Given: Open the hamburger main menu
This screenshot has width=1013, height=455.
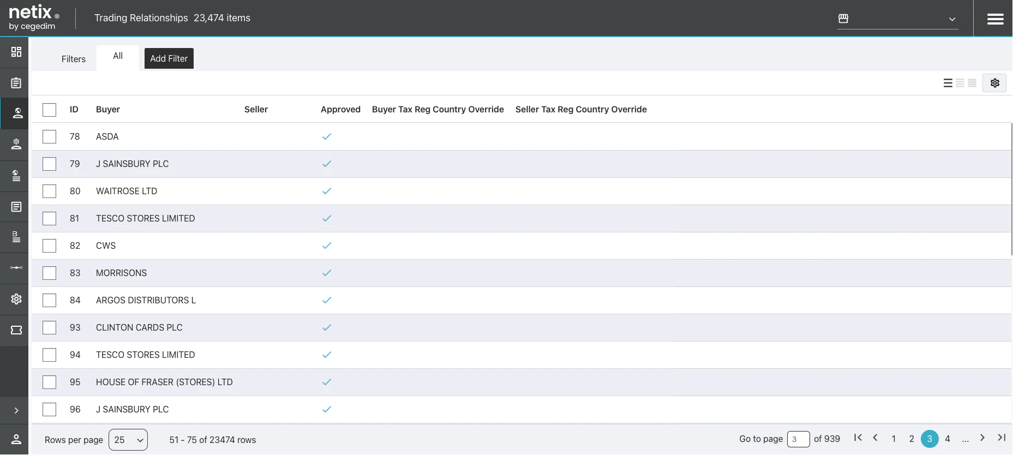Looking at the screenshot, I should [x=996, y=19].
